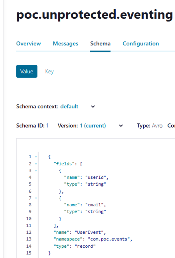Screen dimensions: 175x258
Task: Switch to the Messages tab
Action: [66, 44]
